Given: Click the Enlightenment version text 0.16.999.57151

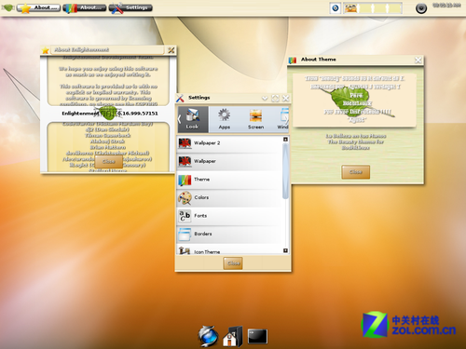Looking at the screenshot, I should tap(138, 114).
